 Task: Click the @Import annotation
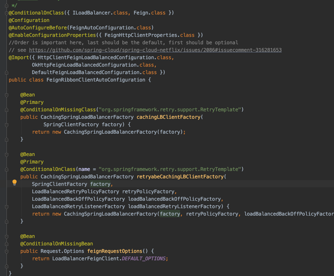(19, 57)
